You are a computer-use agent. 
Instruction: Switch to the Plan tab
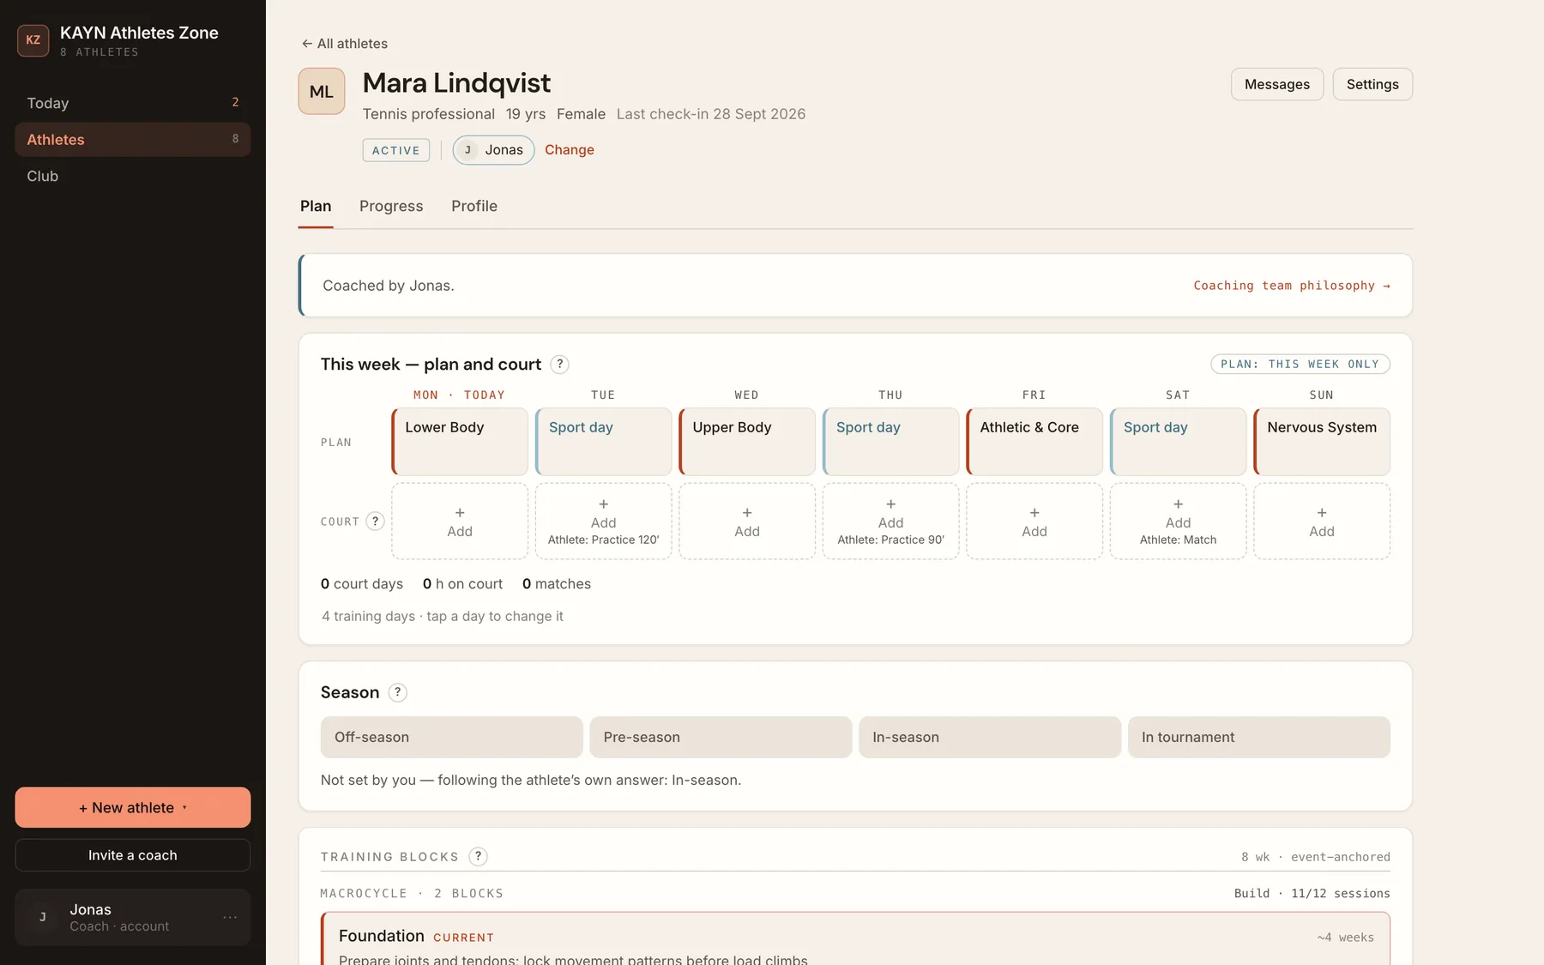point(316,206)
